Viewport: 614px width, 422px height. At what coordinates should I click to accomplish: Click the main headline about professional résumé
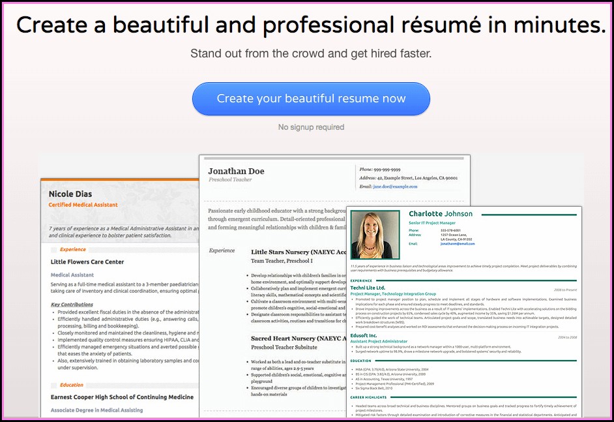coord(311,25)
